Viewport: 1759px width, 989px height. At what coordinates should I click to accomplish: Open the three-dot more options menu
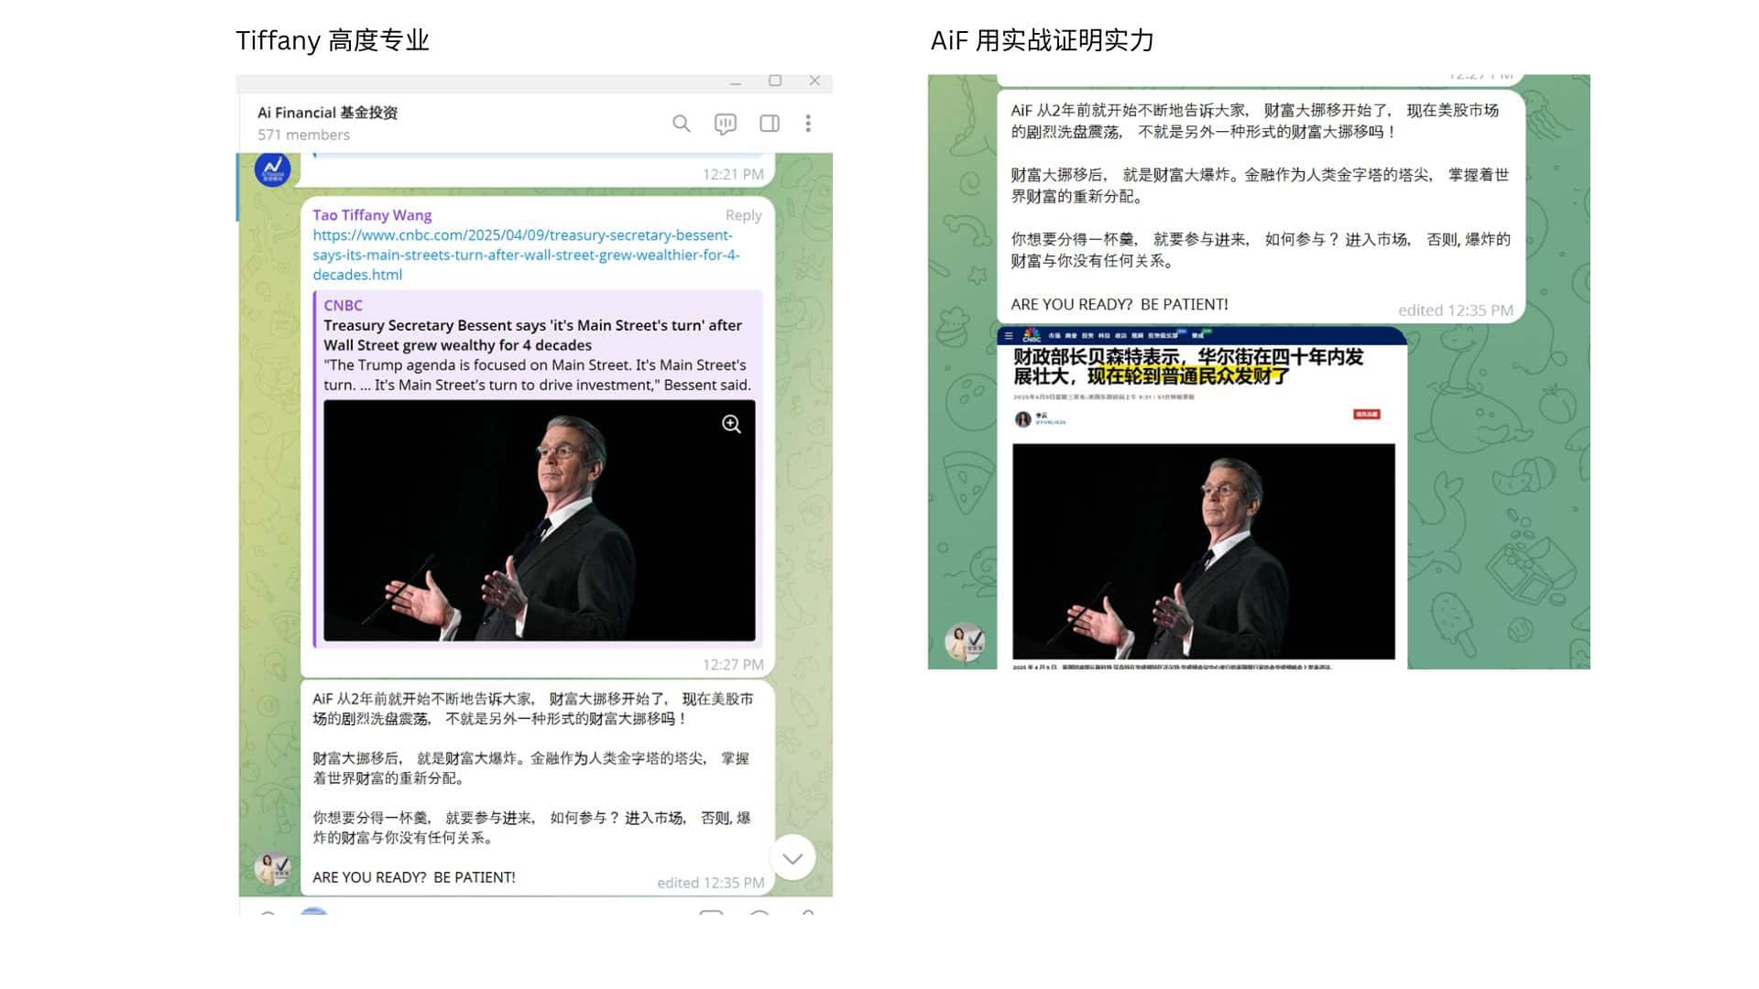tap(808, 124)
